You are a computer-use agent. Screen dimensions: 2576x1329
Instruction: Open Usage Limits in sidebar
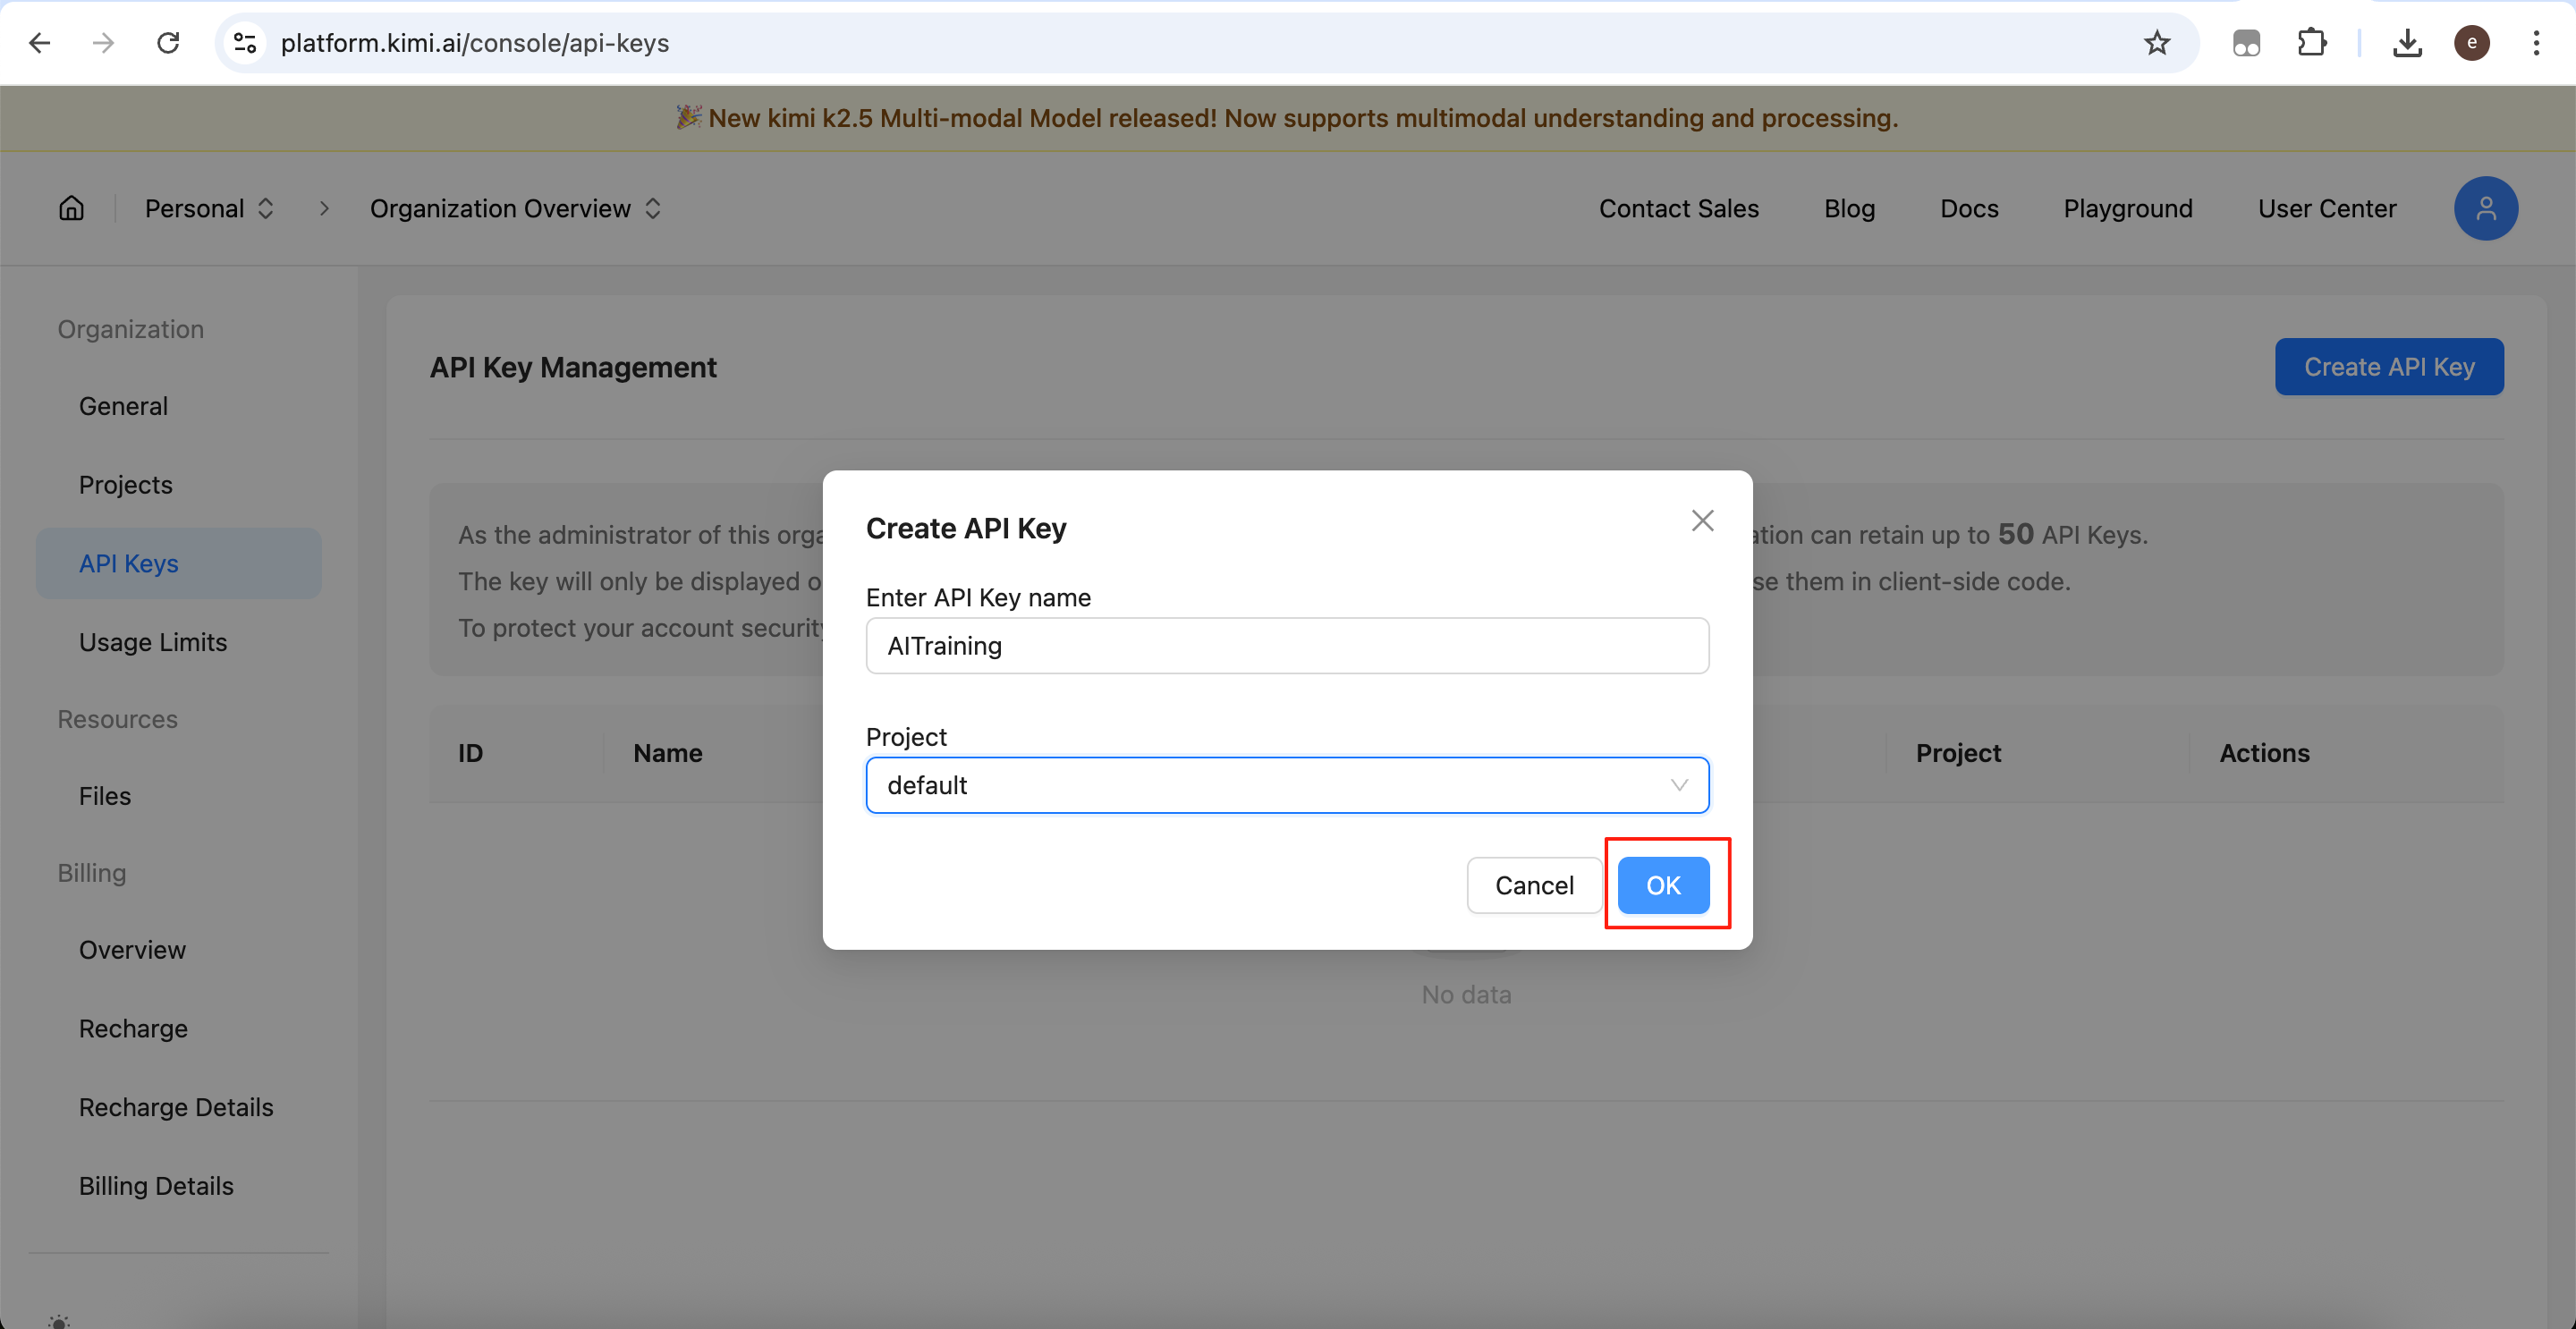[x=153, y=642]
